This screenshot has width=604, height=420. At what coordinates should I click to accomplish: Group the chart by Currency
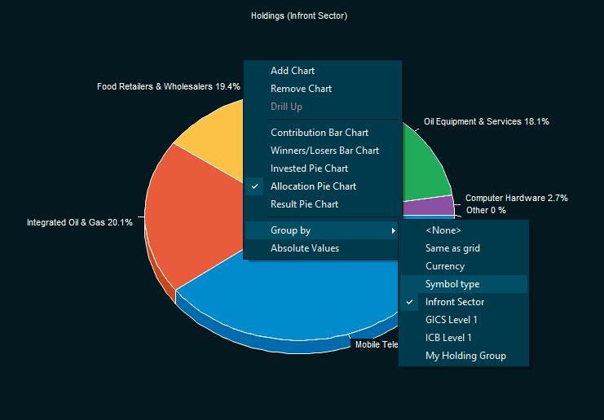[464, 266]
